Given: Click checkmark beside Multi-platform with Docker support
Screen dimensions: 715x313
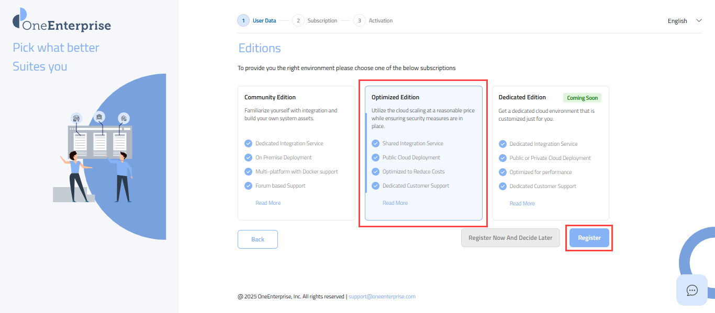Looking at the screenshot, I should [x=248, y=172].
